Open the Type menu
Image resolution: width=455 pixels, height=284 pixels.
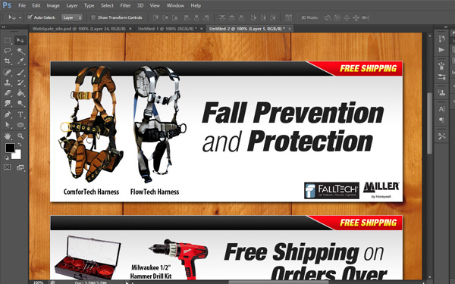pyautogui.click(x=89, y=5)
